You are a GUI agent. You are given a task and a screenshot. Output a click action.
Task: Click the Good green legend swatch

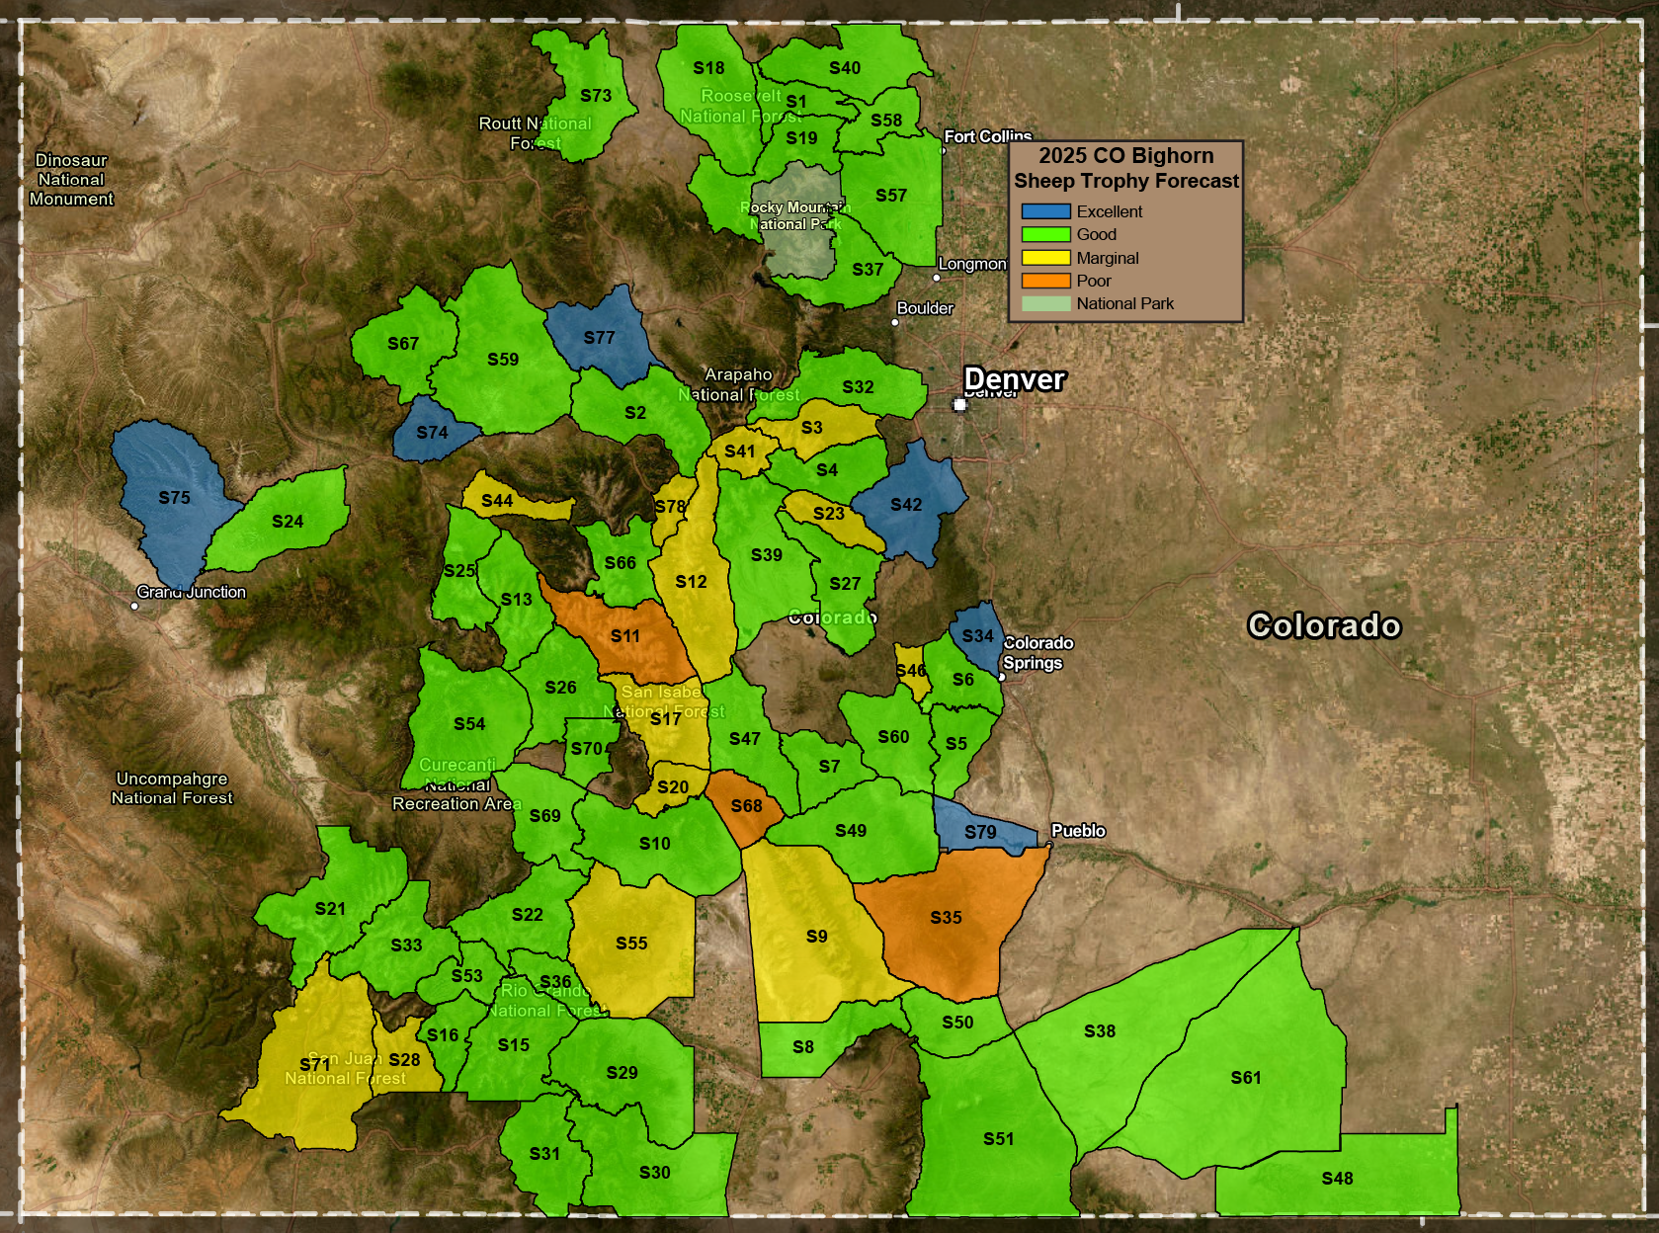1045,234
